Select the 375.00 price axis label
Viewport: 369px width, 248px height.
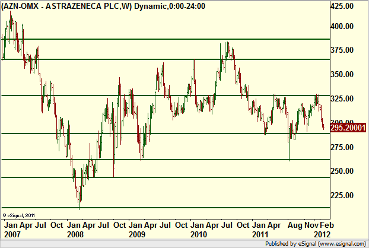pyautogui.click(x=342, y=50)
